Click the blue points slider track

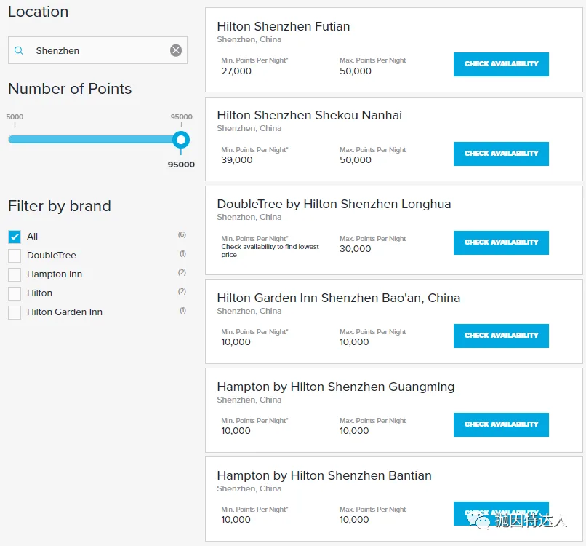point(90,140)
